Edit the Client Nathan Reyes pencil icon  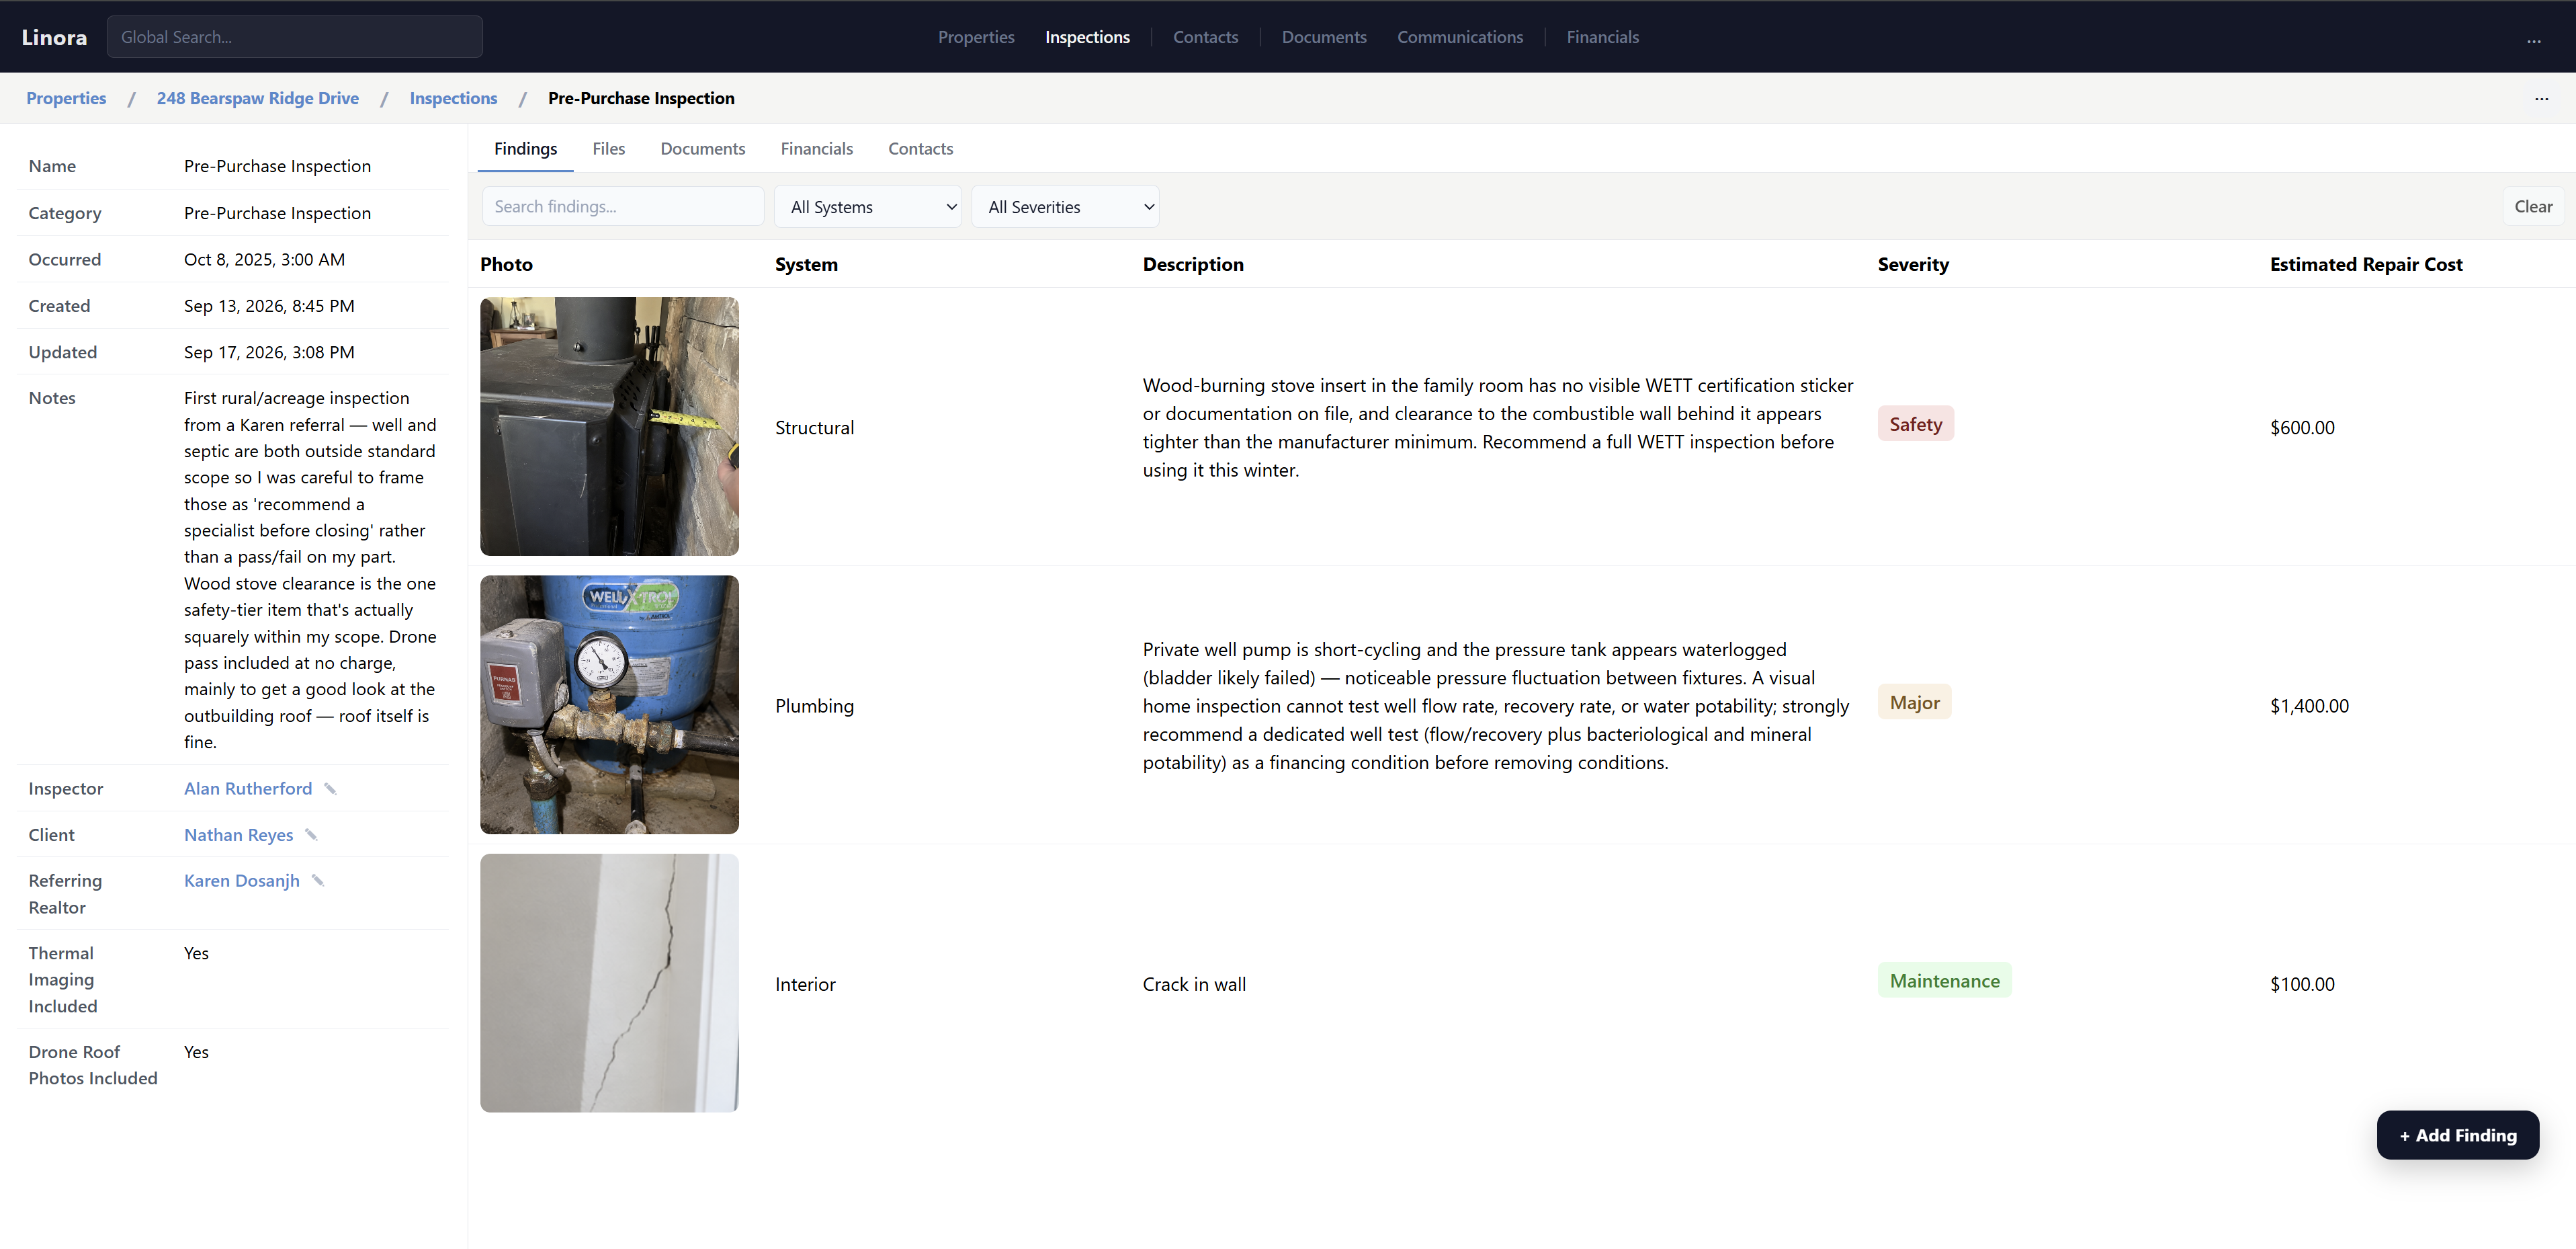311,835
